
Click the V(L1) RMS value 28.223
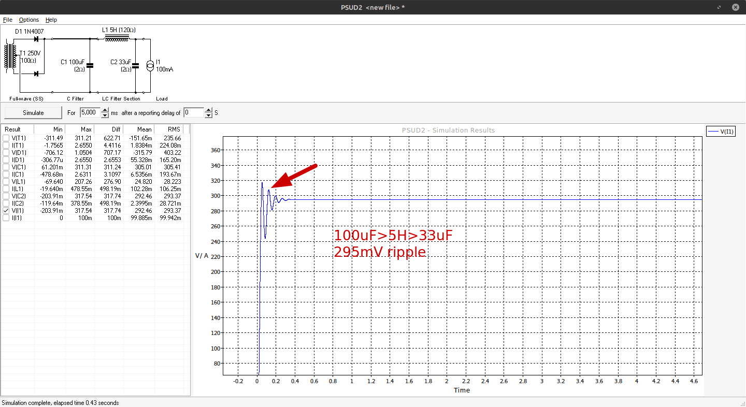tap(173, 182)
